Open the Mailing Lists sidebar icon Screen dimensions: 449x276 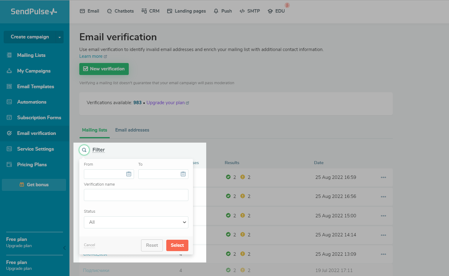point(9,55)
